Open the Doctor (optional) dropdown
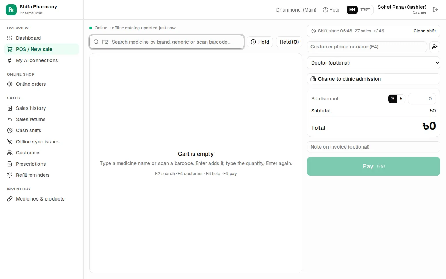This screenshot has width=446, height=279. pos(374,63)
